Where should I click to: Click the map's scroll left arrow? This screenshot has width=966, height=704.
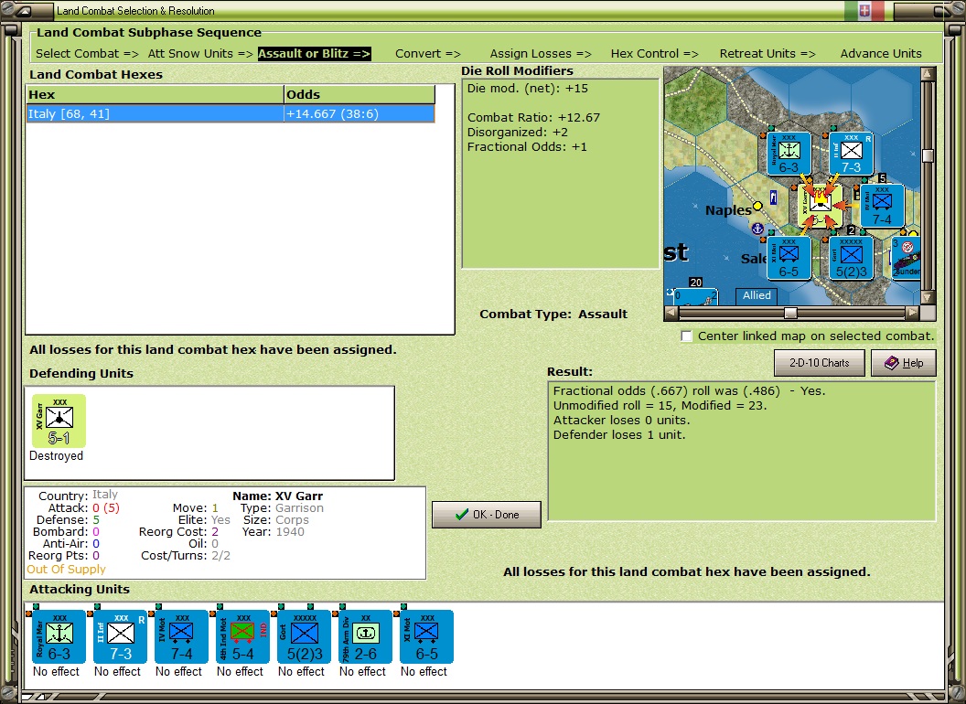coord(671,313)
